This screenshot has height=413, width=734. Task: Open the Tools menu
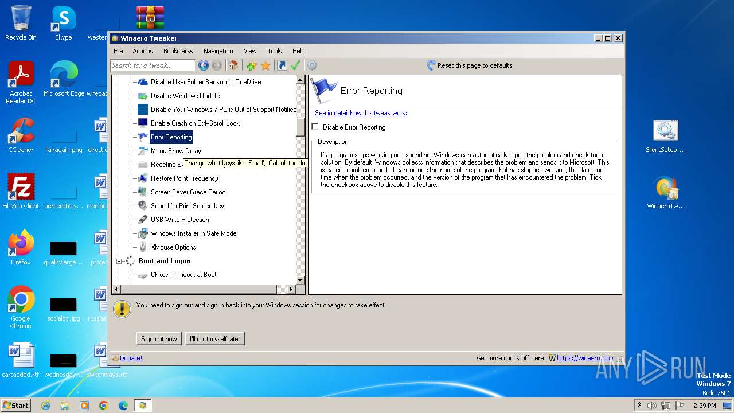tap(275, 51)
